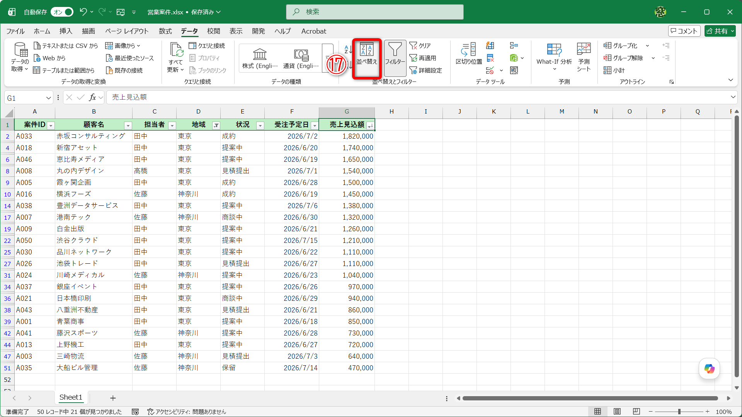
Task: Open 担当者 column filter dropdown
Action: pos(172,125)
